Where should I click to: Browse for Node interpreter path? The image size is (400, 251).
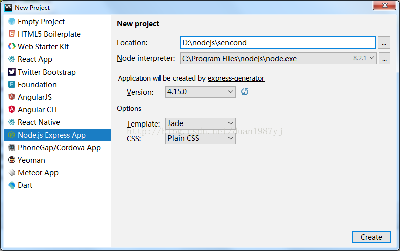tap(384, 58)
